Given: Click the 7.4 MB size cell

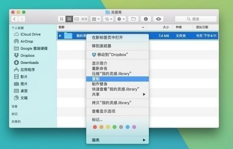Looking at the screenshot, I should [164, 36].
